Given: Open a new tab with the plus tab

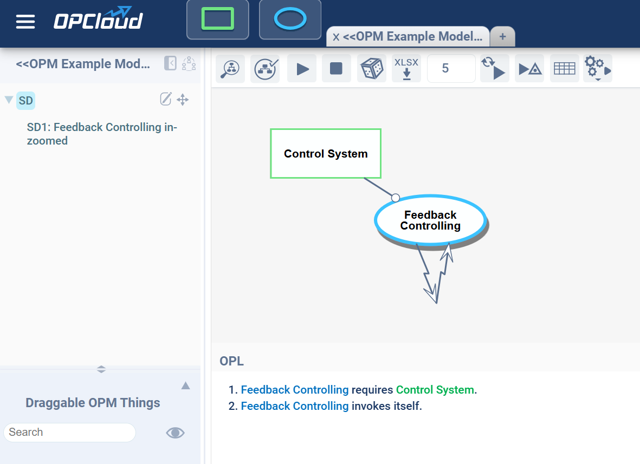Looking at the screenshot, I should (x=502, y=36).
